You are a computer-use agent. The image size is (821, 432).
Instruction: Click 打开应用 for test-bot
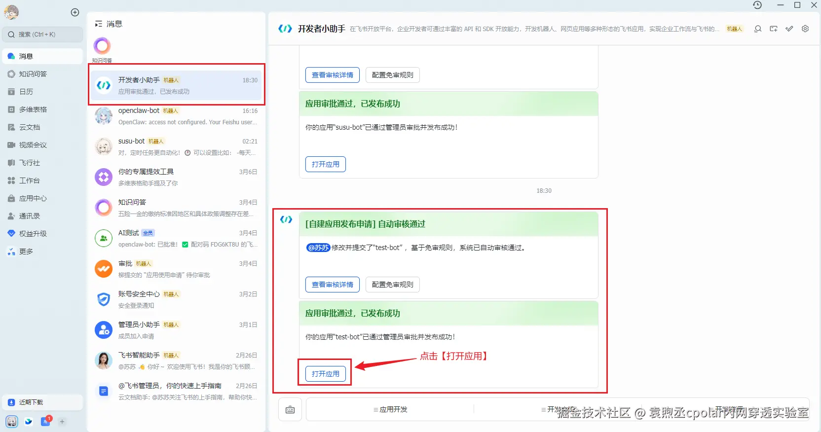[326, 374]
